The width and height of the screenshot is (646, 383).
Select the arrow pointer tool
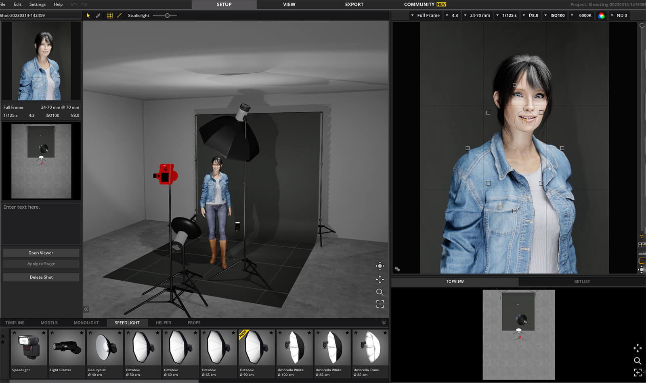point(88,15)
